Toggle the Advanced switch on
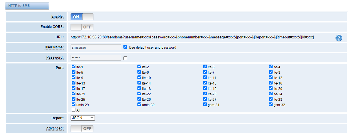The image size is (352, 138). coord(82,129)
